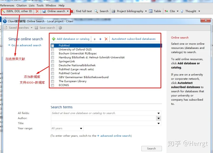This screenshot has height=153, width=213.
Task: Check the PubMed database checkbox
Action: tap(53, 46)
